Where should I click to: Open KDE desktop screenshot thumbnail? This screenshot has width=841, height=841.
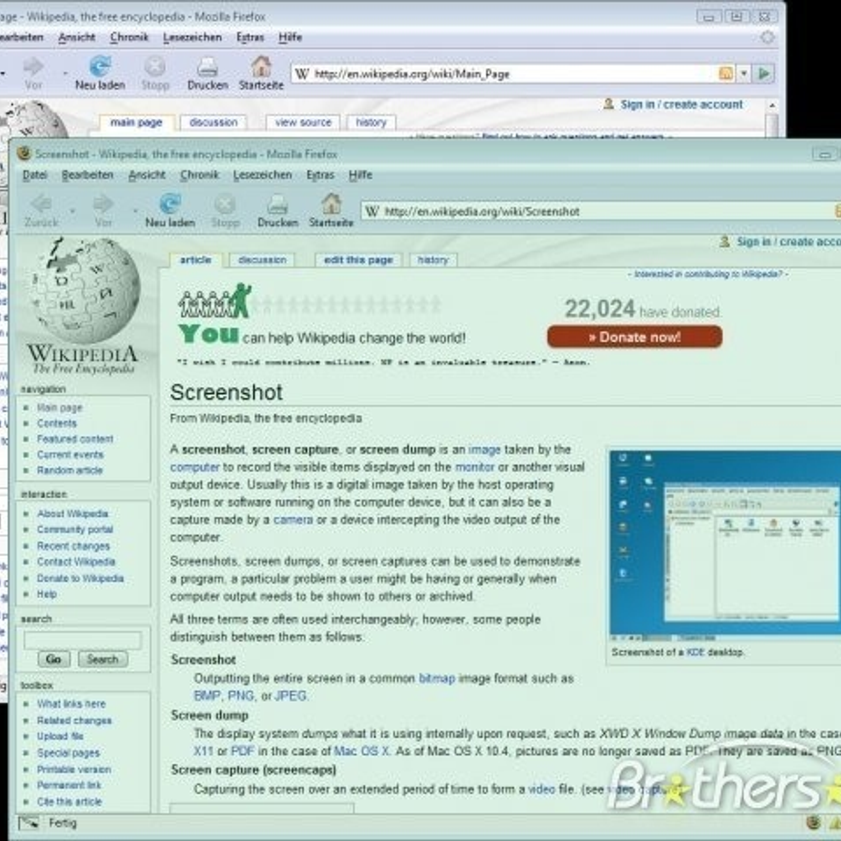(x=725, y=546)
